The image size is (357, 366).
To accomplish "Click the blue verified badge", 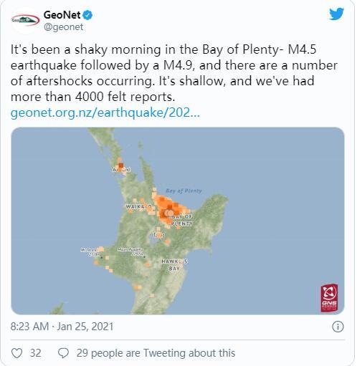I will click(x=87, y=15).
